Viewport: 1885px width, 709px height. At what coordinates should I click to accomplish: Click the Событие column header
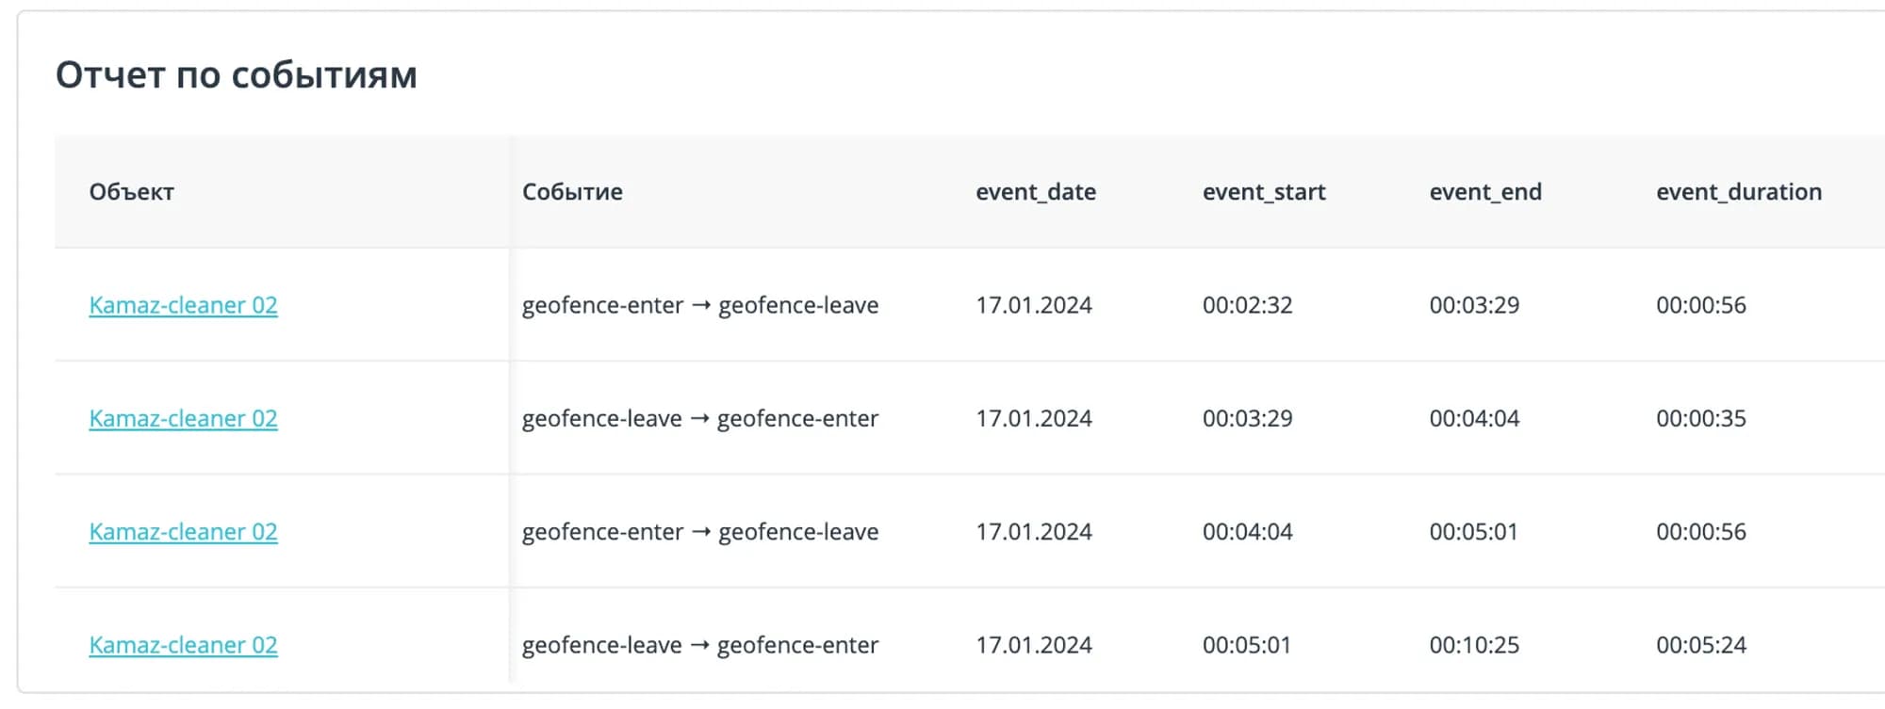coord(572,192)
